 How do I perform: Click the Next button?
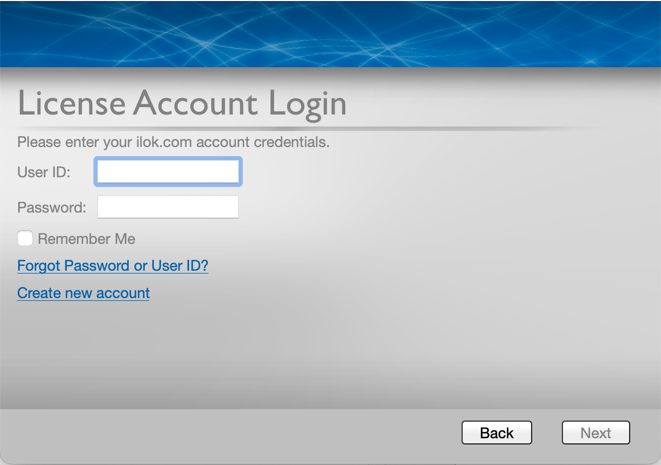pos(595,433)
